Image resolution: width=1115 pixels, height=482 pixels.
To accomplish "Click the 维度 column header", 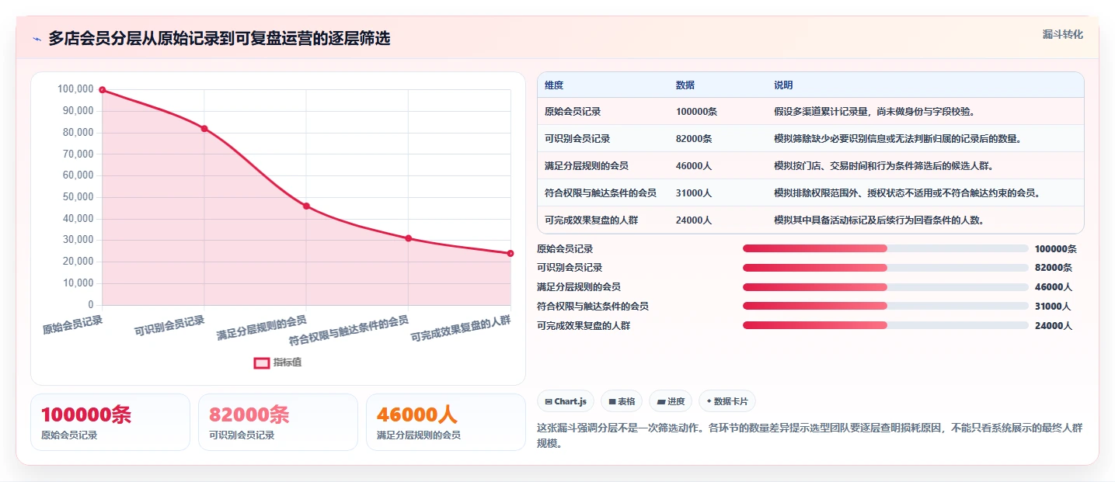I will [554, 85].
